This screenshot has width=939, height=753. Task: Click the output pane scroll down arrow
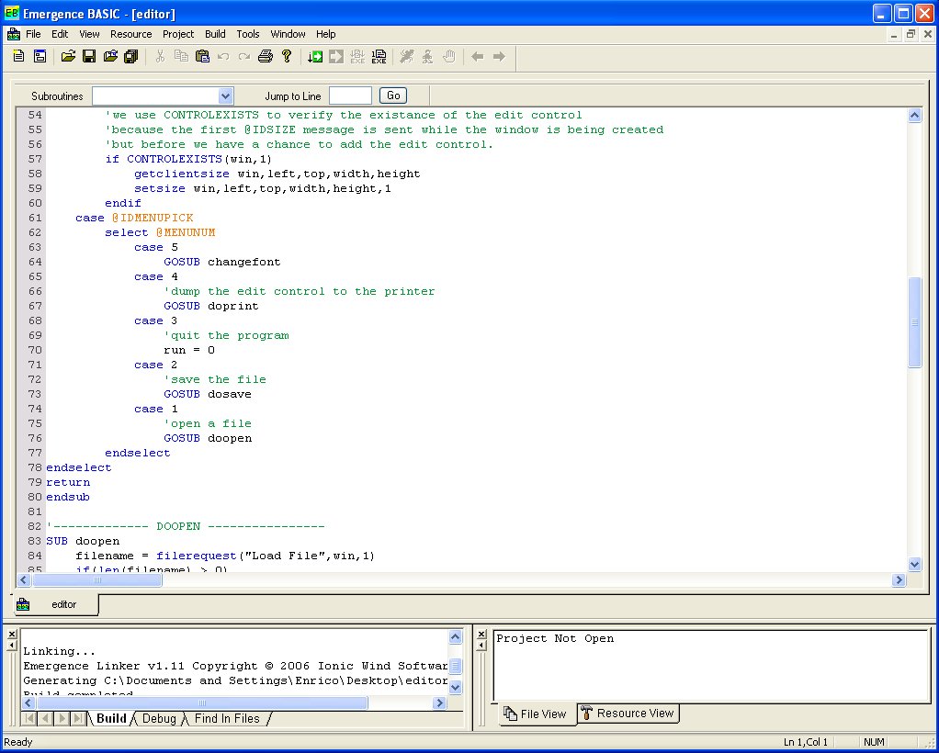455,687
